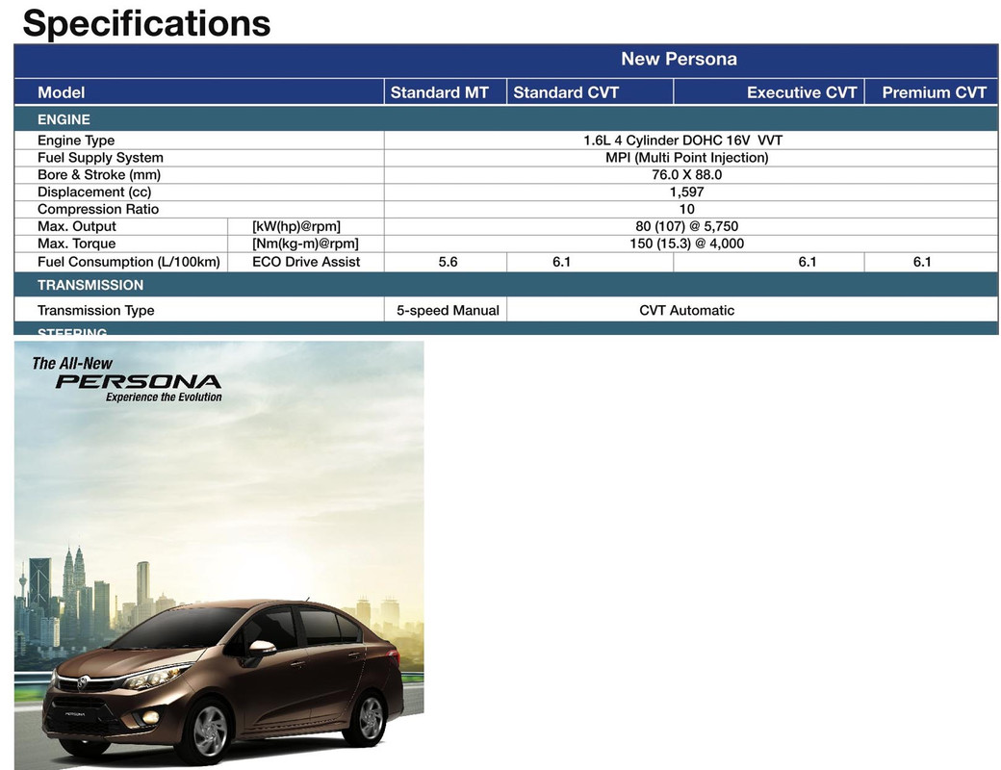
Task: Click the brown Persona car image
Action: coord(222,681)
